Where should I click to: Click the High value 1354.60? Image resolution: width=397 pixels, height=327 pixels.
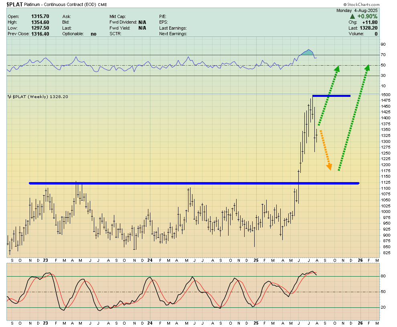pyautogui.click(x=41, y=22)
